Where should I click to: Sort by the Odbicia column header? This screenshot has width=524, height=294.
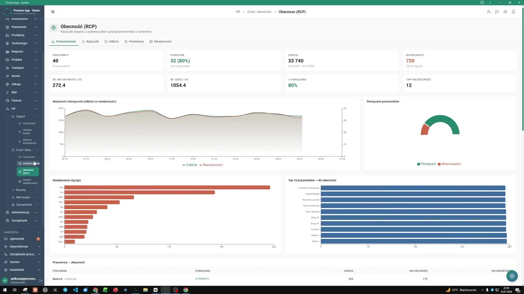click(348, 271)
